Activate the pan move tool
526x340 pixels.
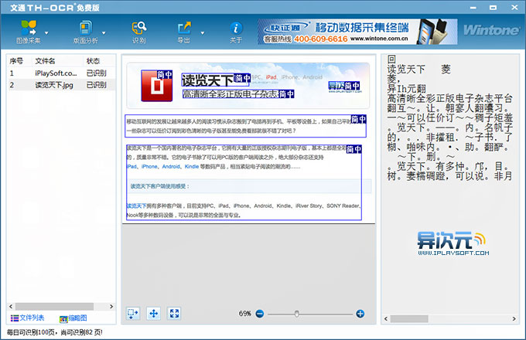coord(154,314)
